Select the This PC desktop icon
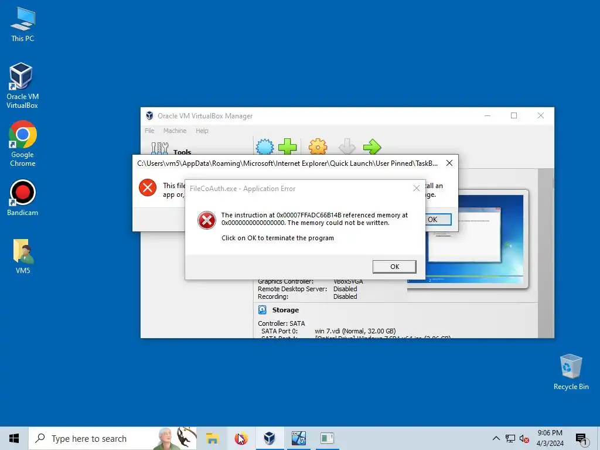The width and height of the screenshot is (600, 450). coord(23,25)
